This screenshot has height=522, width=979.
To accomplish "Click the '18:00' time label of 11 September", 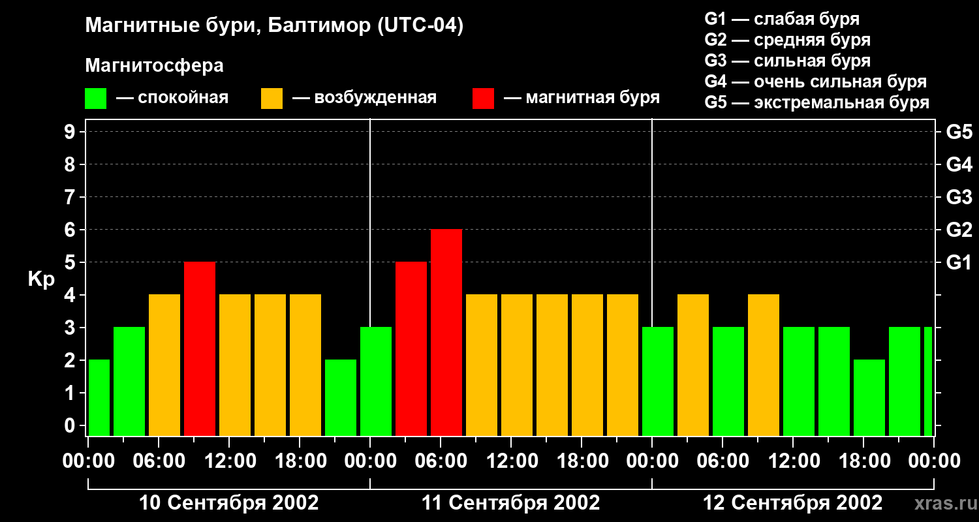I will tap(582, 461).
